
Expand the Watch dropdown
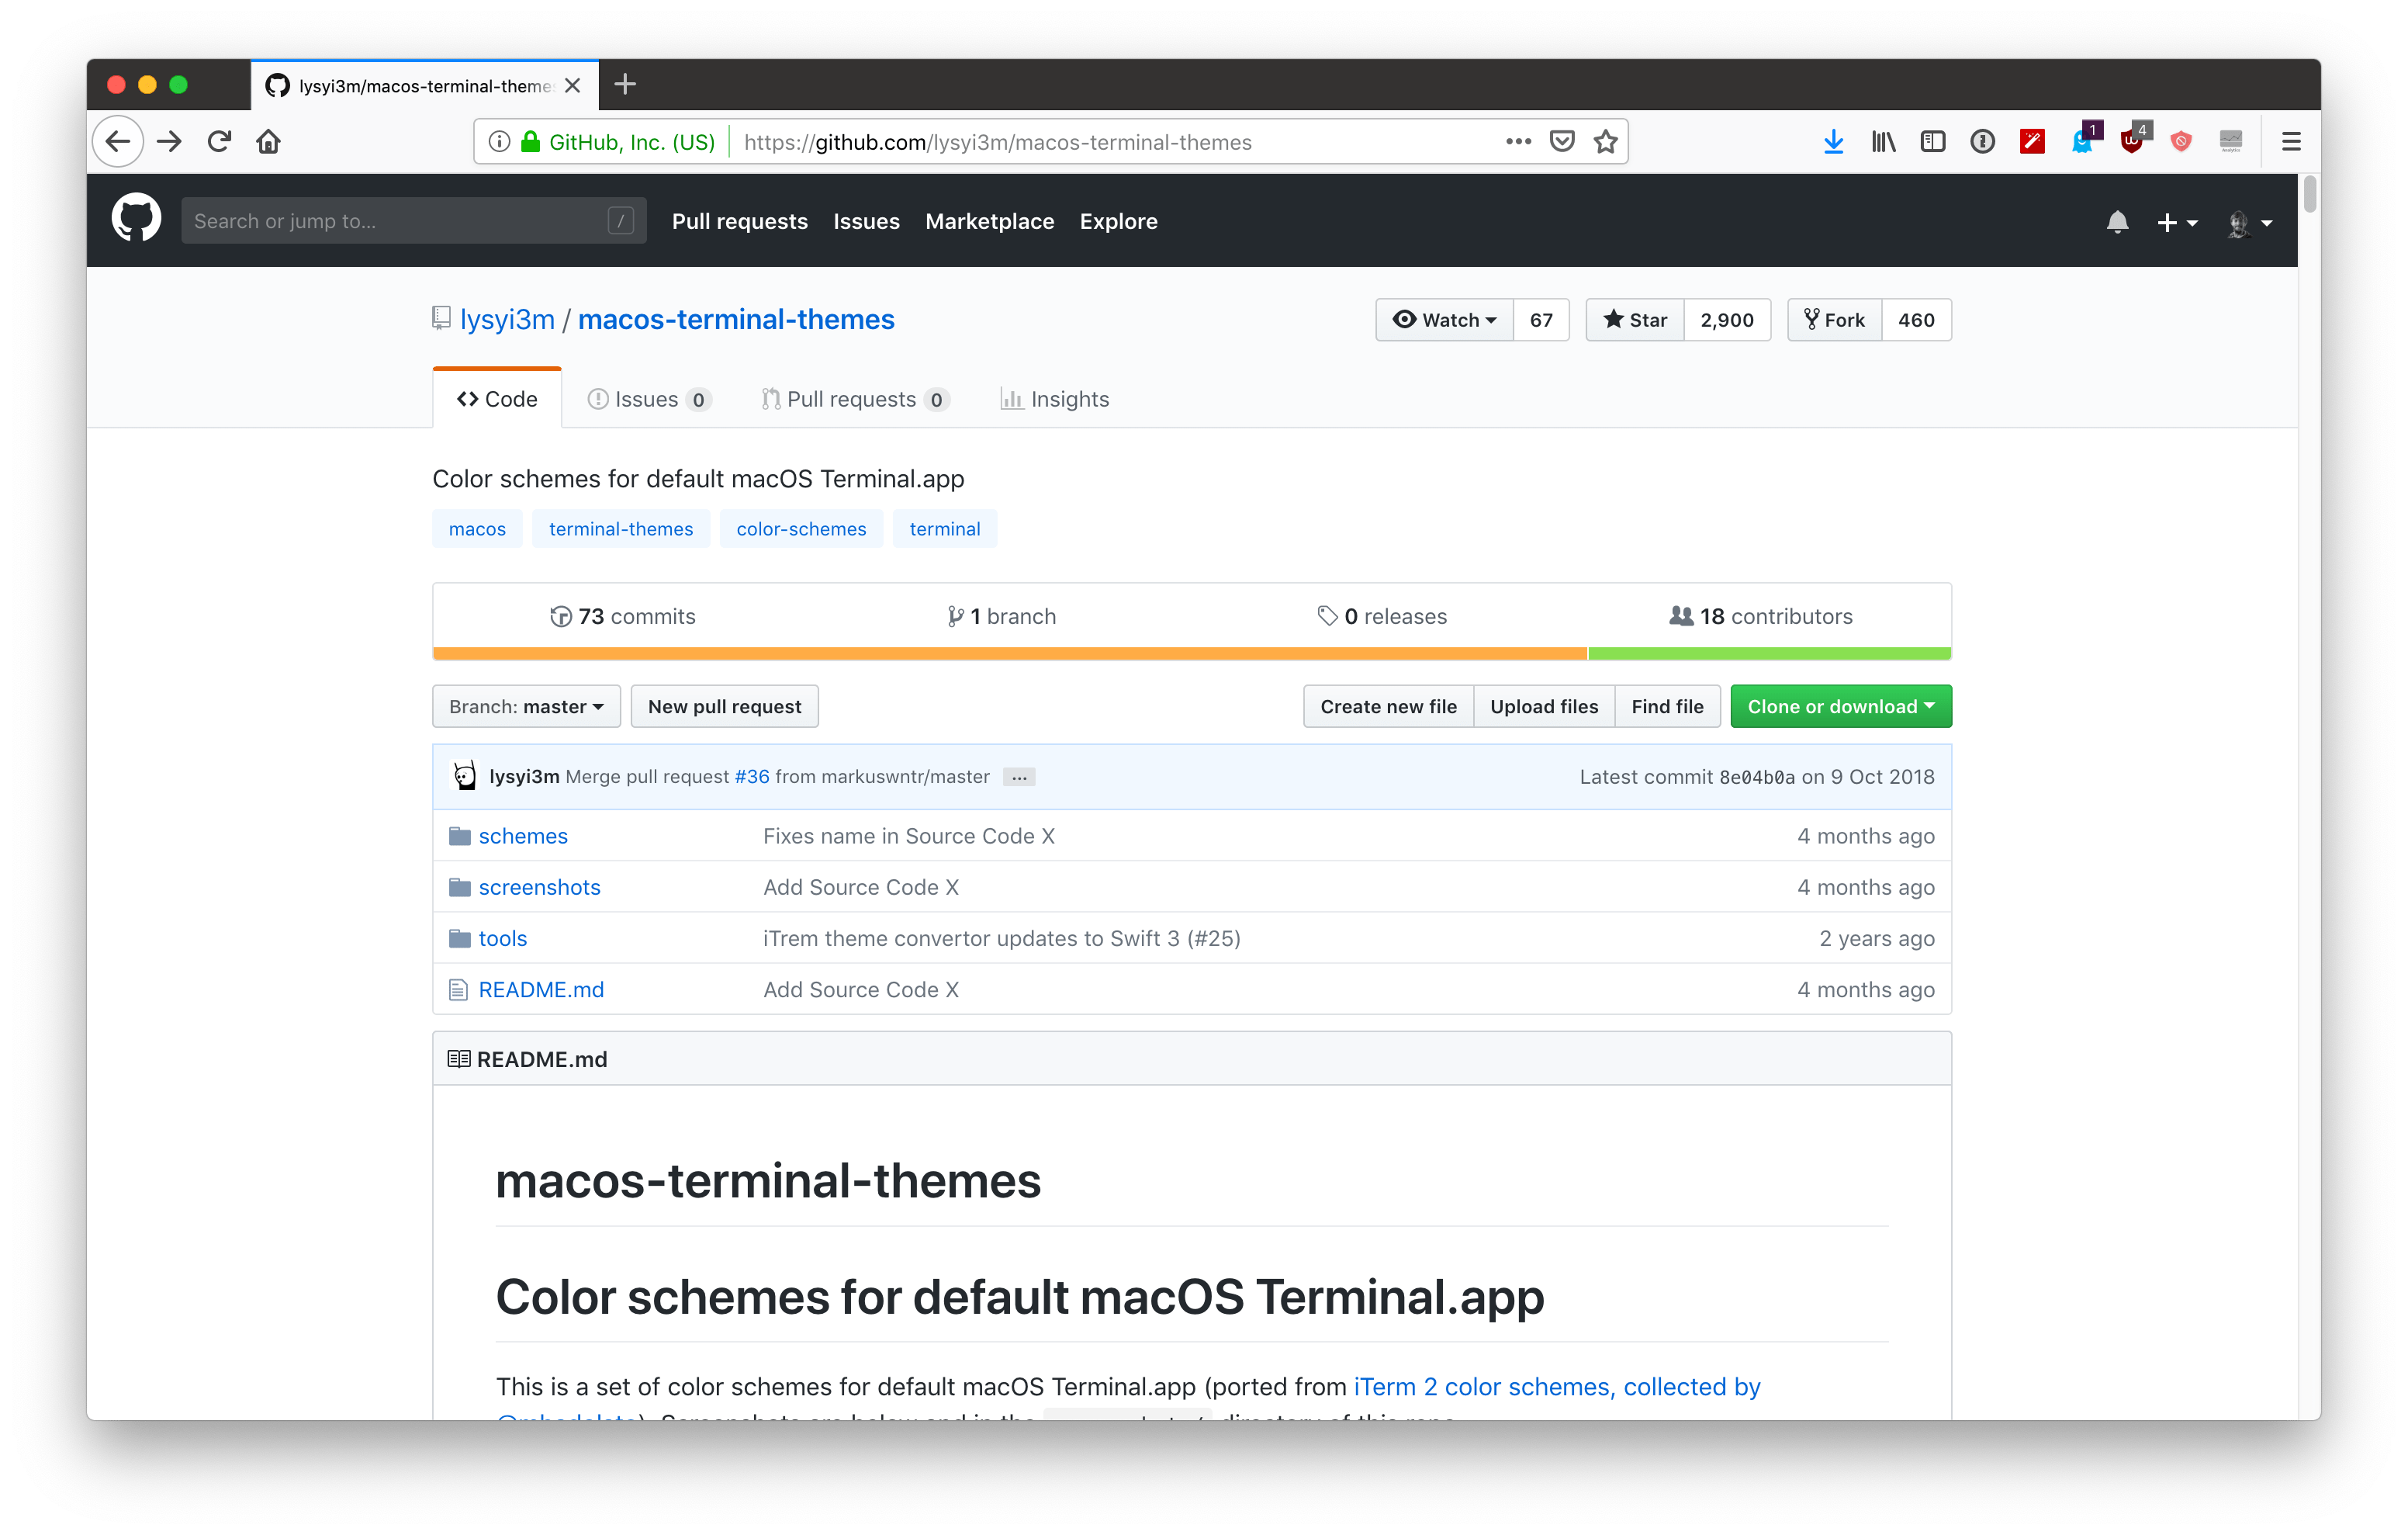click(x=1444, y=321)
